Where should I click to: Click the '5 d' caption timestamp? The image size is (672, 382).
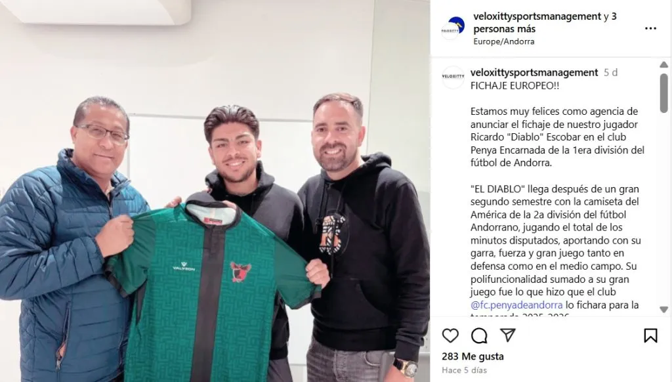(x=611, y=72)
